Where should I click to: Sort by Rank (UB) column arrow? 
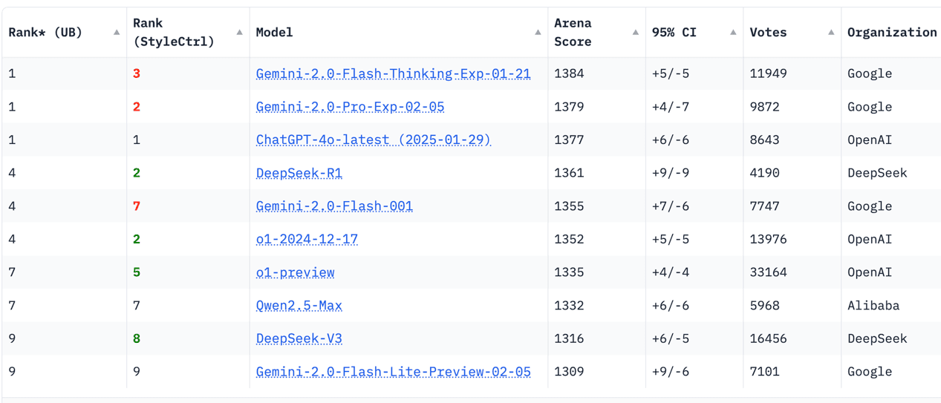(x=117, y=33)
